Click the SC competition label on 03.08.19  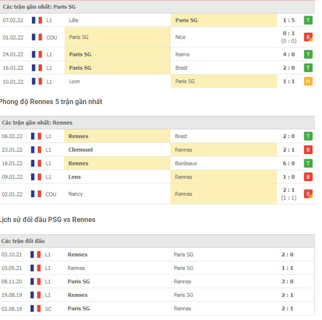tap(48, 308)
